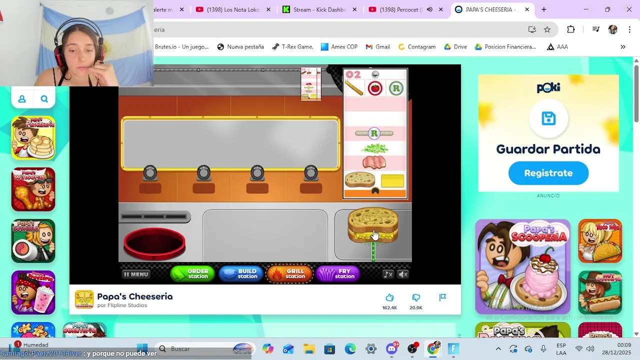Click the taskbar Buscar search box

(x=205, y=348)
